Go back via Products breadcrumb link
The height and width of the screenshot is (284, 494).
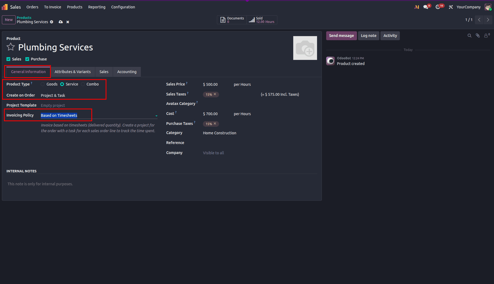(x=24, y=18)
